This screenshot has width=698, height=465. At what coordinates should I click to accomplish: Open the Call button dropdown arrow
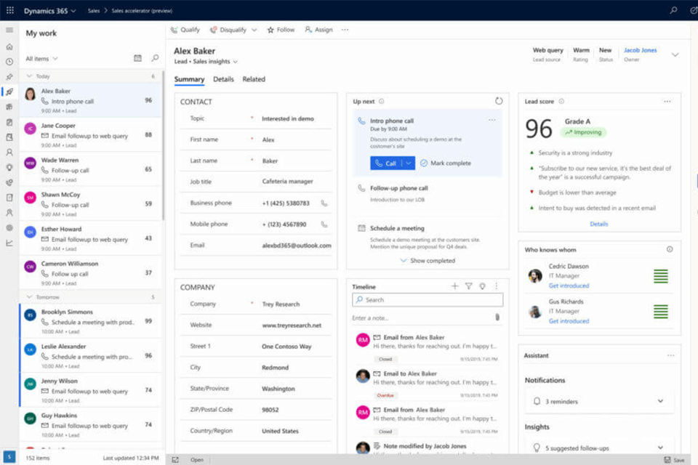point(409,163)
